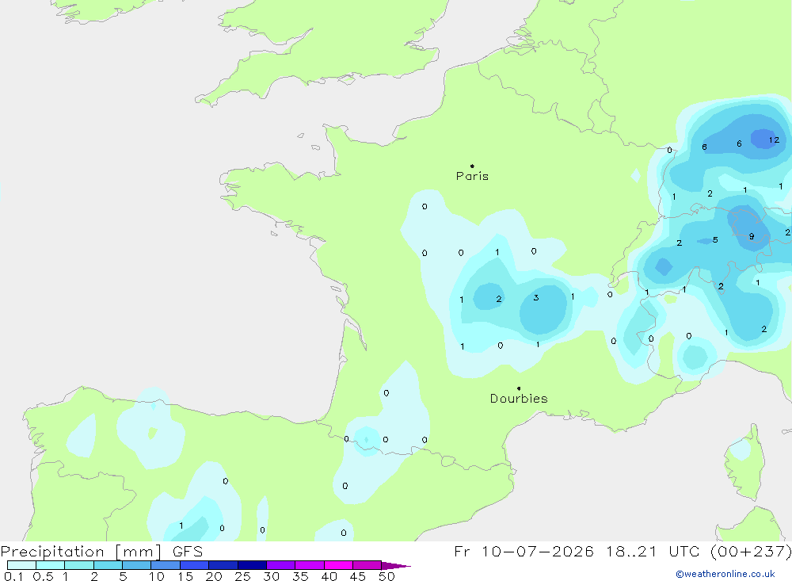Click the 3 mm value in central France
Screen dimensions: 792x581
tap(536, 298)
